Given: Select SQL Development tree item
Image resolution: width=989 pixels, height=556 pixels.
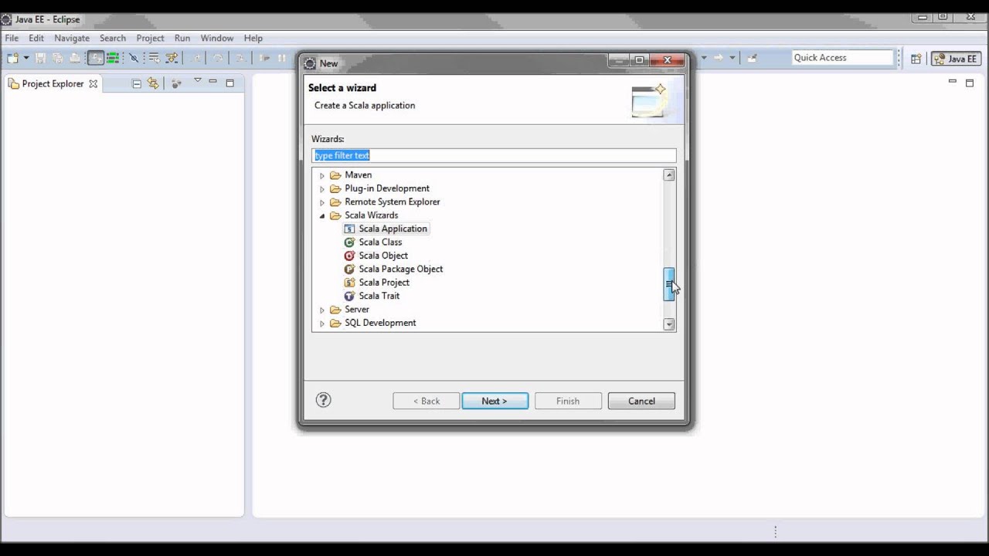Looking at the screenshot, I should (x=380, y=323).
